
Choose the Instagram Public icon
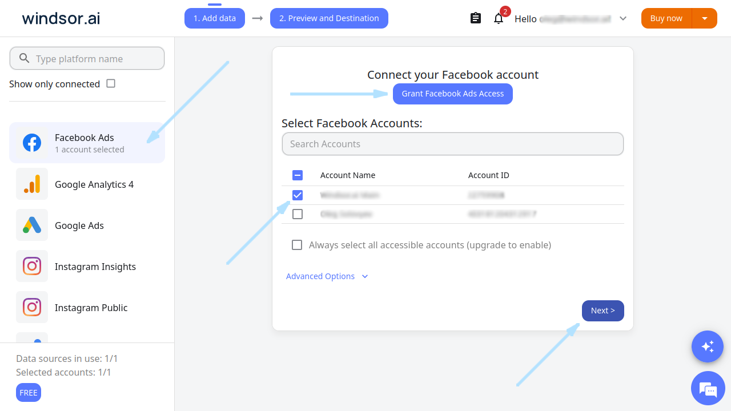32,307
